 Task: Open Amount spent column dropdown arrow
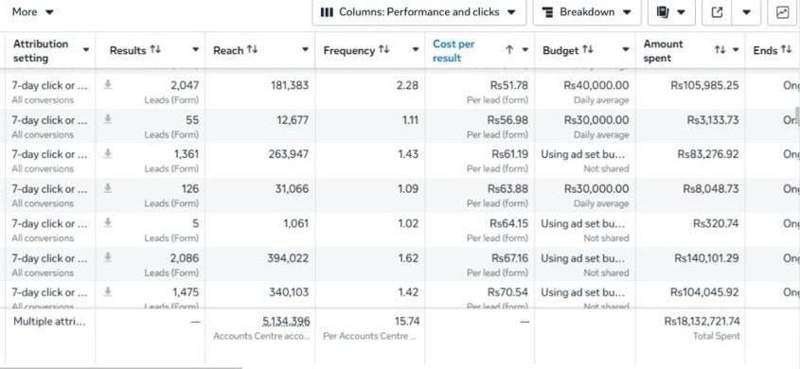(736, 50)
